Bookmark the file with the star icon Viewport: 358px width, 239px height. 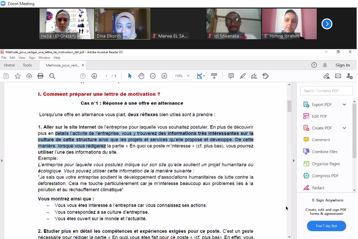tap(18, 76)
